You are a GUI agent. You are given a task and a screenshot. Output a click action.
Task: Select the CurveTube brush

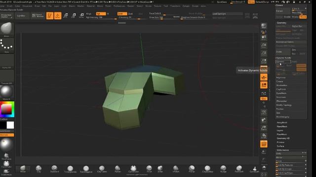pyautogui.click(x=133, y=169)
